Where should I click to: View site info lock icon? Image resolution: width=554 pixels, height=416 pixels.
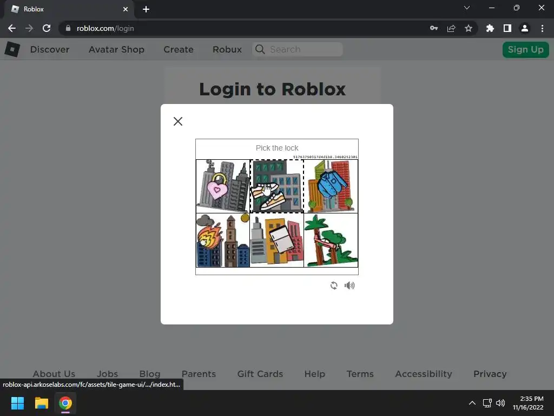tap(68, 28)
